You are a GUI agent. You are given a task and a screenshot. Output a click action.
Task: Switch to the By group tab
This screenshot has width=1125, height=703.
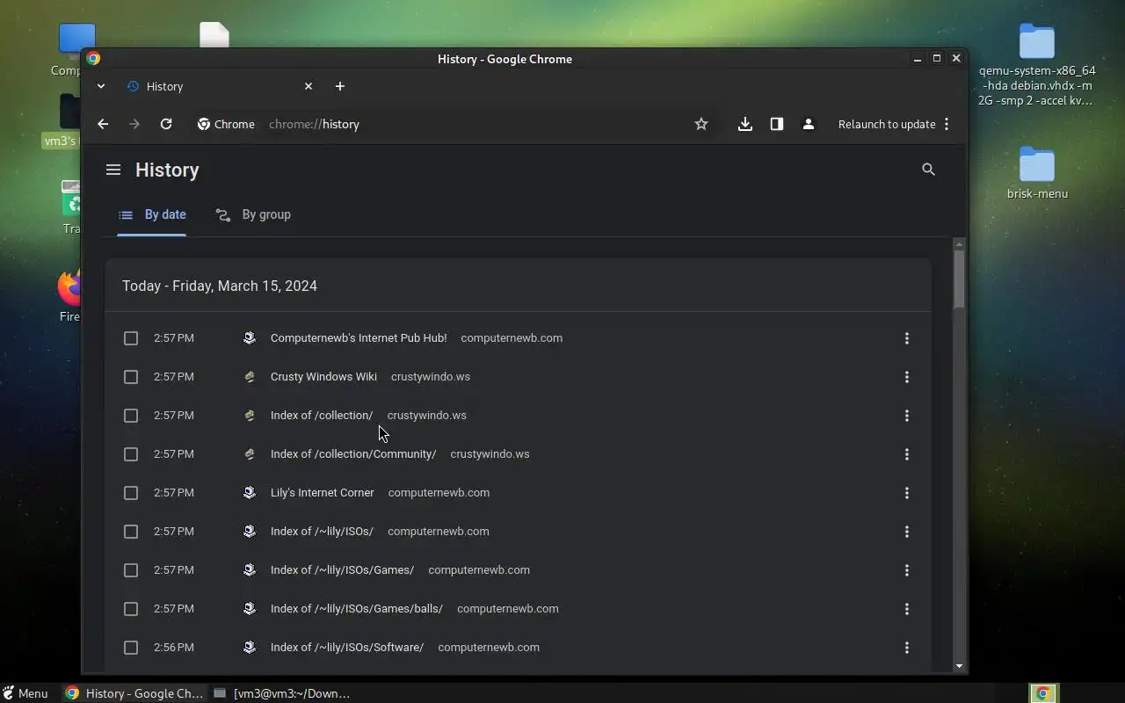coord(253,214)
